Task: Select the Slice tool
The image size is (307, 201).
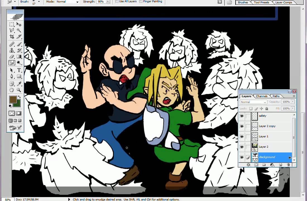Action: 19,37
